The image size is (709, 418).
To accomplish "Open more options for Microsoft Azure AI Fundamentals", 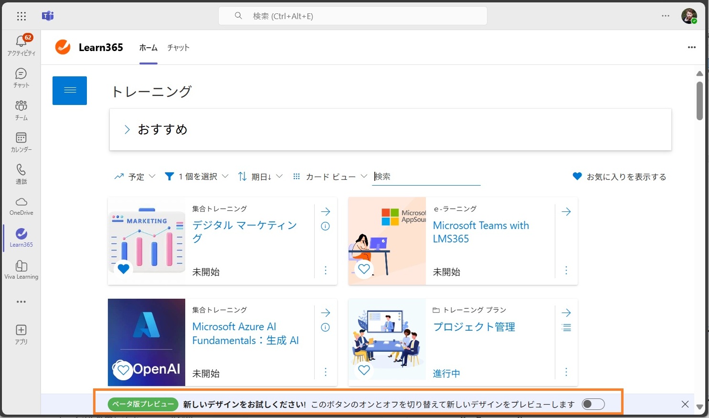I will point(326,372).
